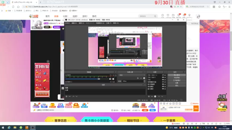The image size is (232, 130).
Task: Go to 鱼吧 on Douyu navigation
Action: click(x=94, y=16)
